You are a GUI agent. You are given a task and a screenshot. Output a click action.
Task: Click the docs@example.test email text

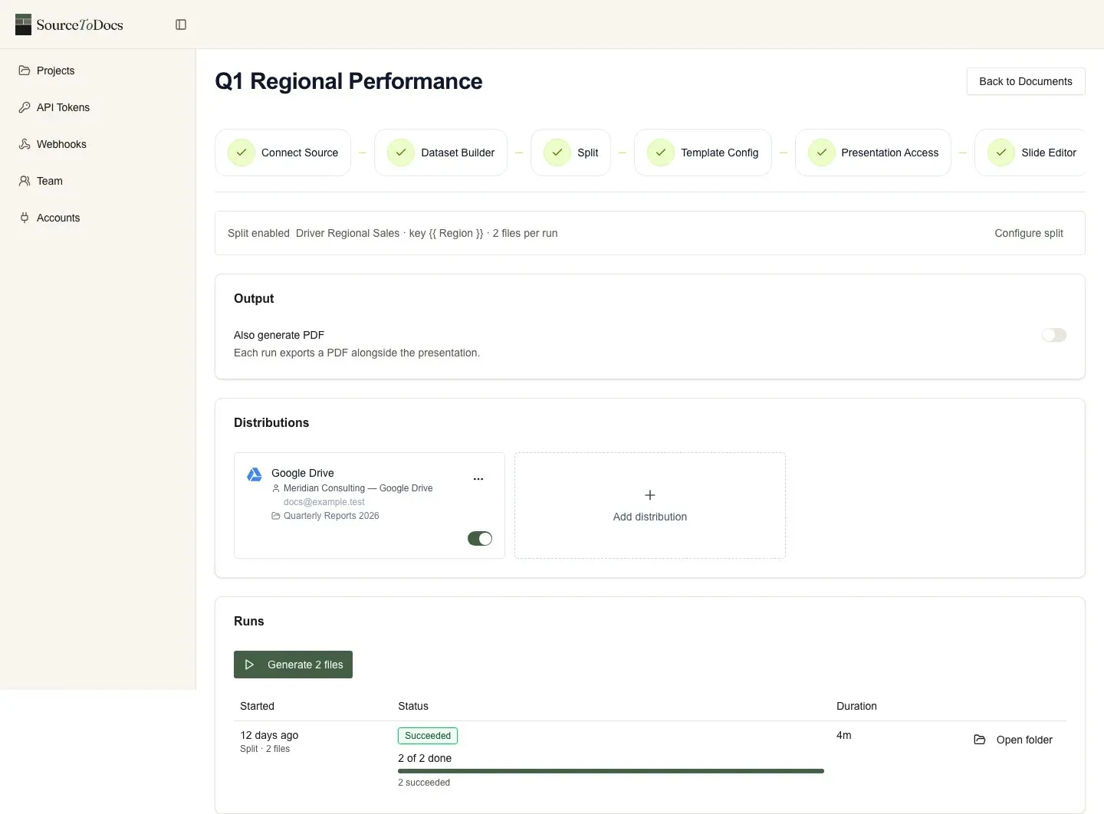pos(324,502)
